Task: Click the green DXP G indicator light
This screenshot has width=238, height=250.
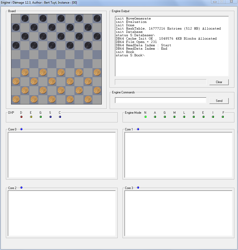Action: (x=41, y=117)
